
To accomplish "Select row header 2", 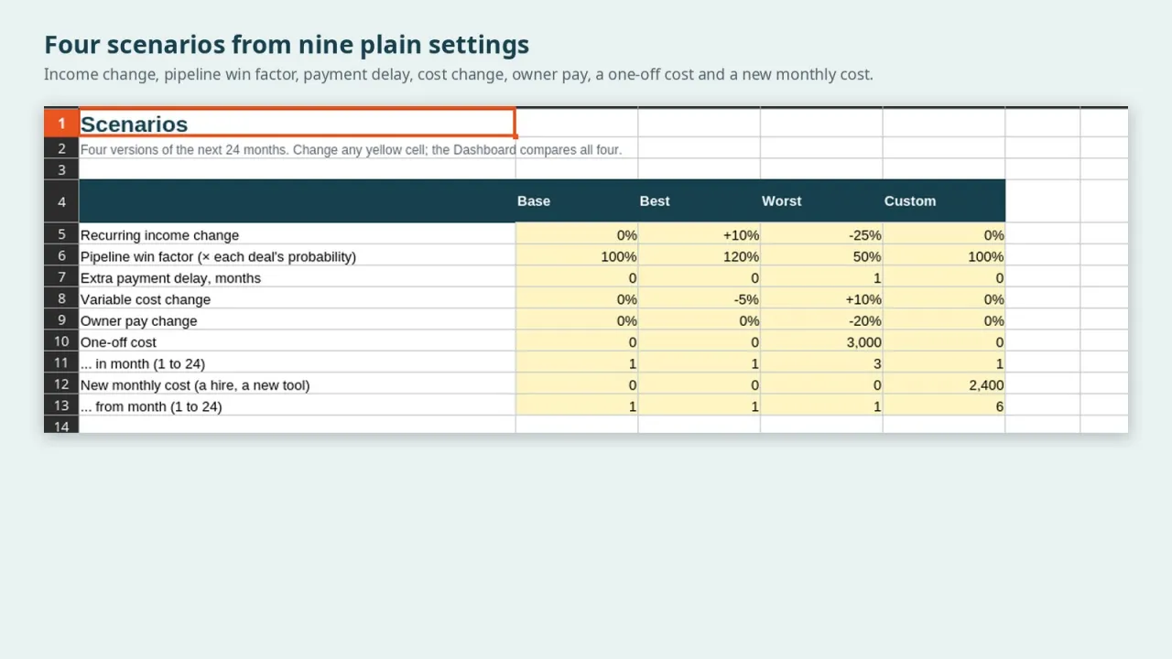I will coord(61,148).
